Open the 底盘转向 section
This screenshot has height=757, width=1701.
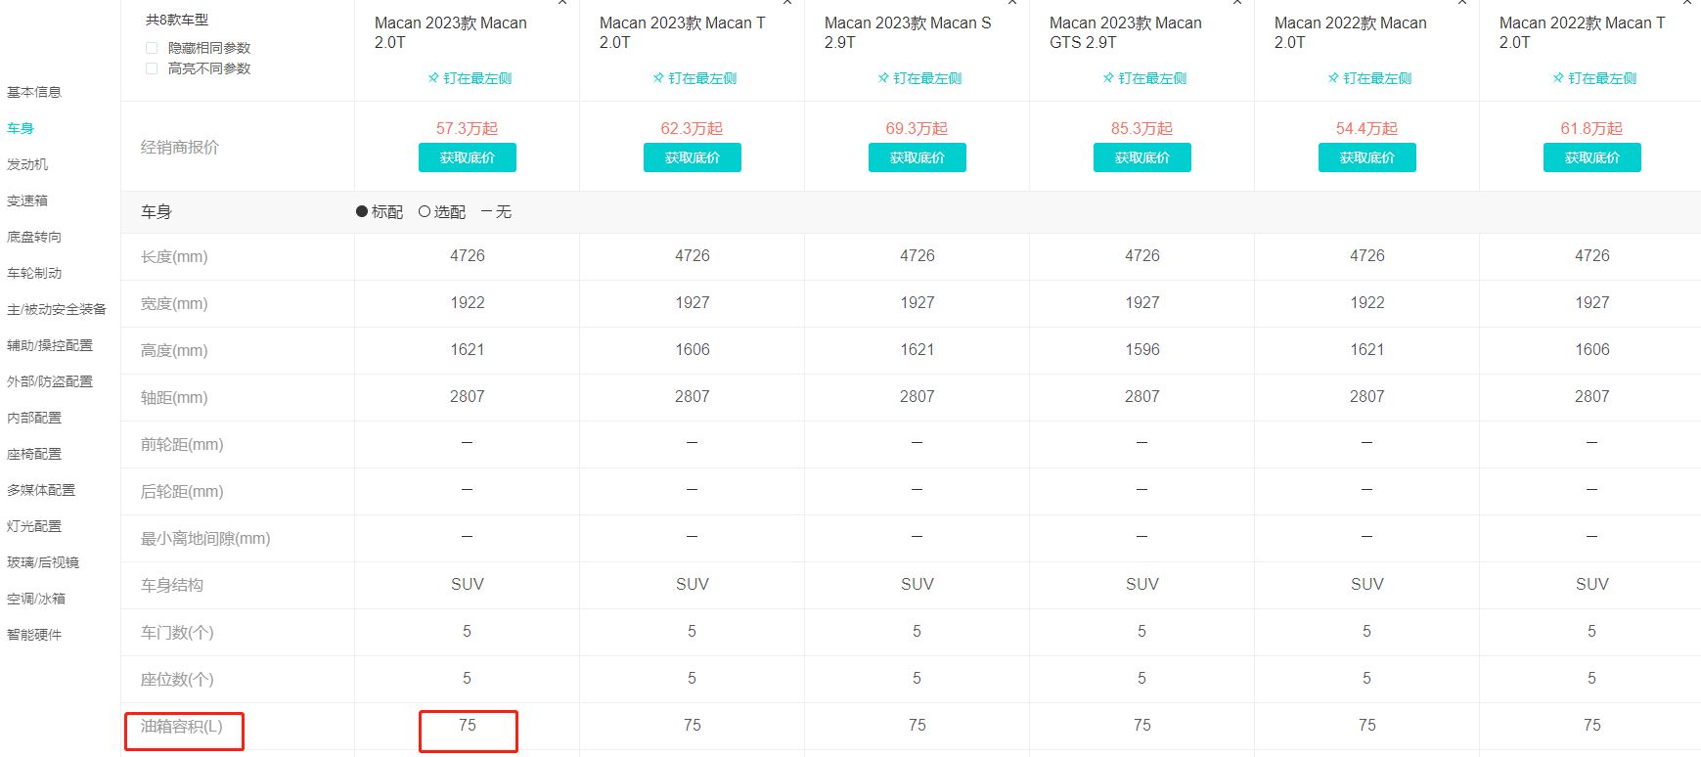[x=34, y=237]
